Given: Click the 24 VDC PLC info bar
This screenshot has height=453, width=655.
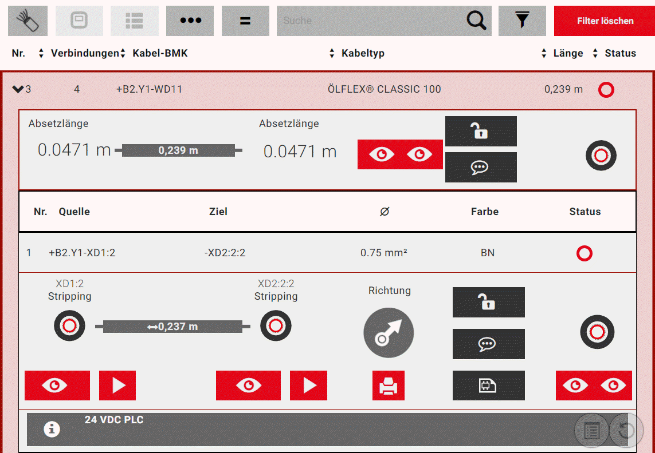Looking at the screenshot, I should (x=328, y=430).
